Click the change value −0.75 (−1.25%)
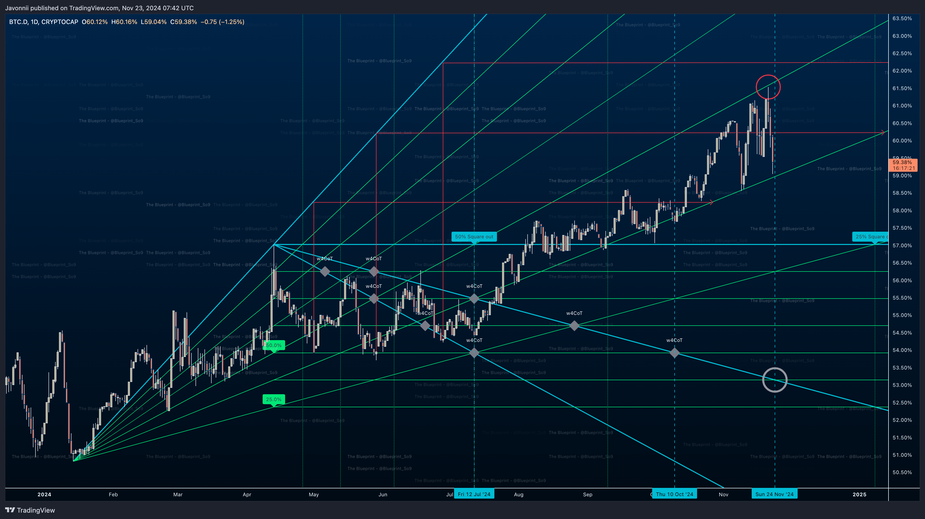925x519 pixels. tap(222, 22)
